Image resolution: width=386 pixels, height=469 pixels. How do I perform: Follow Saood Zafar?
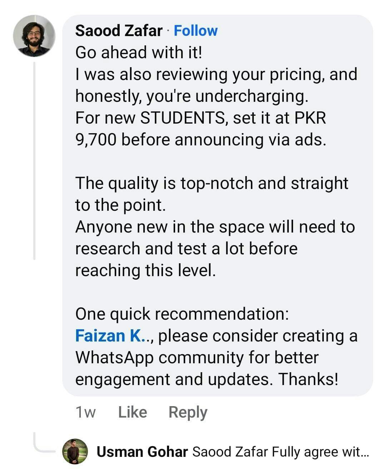coord(196,31)
